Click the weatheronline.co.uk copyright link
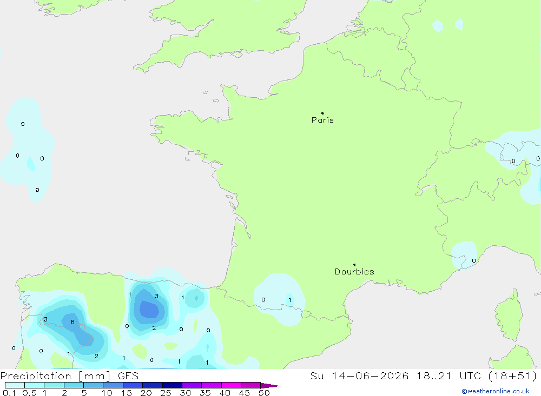541x396 pixels. click(496, 391)
